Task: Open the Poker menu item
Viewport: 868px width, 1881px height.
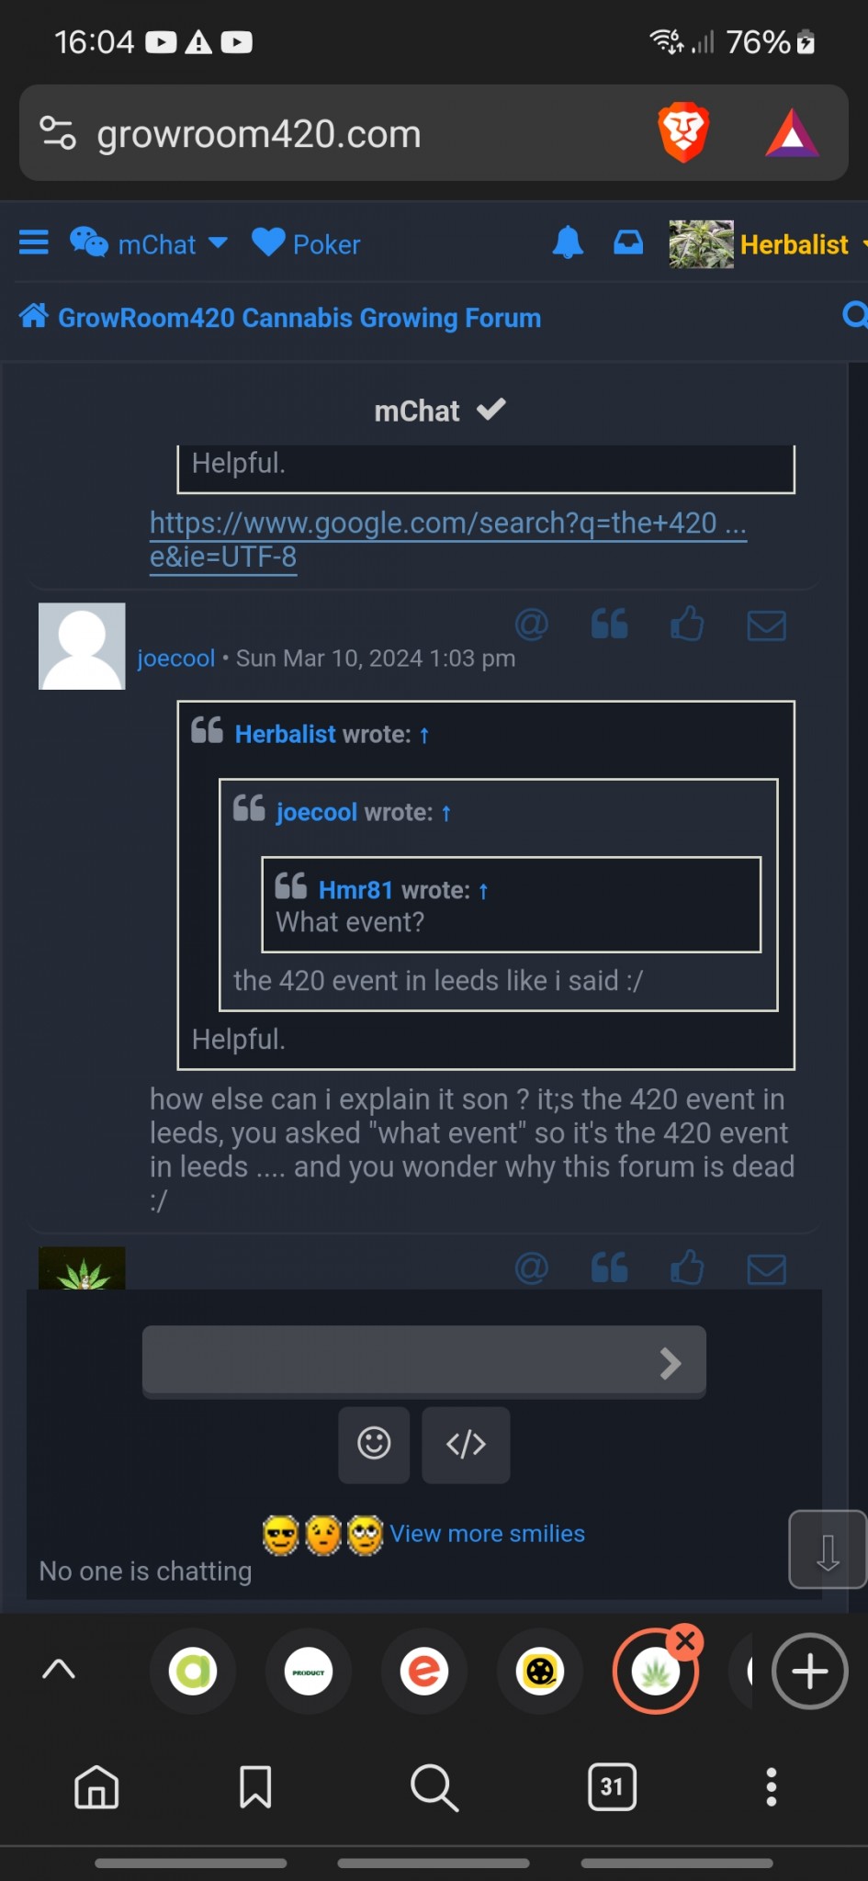Action: 306,243
